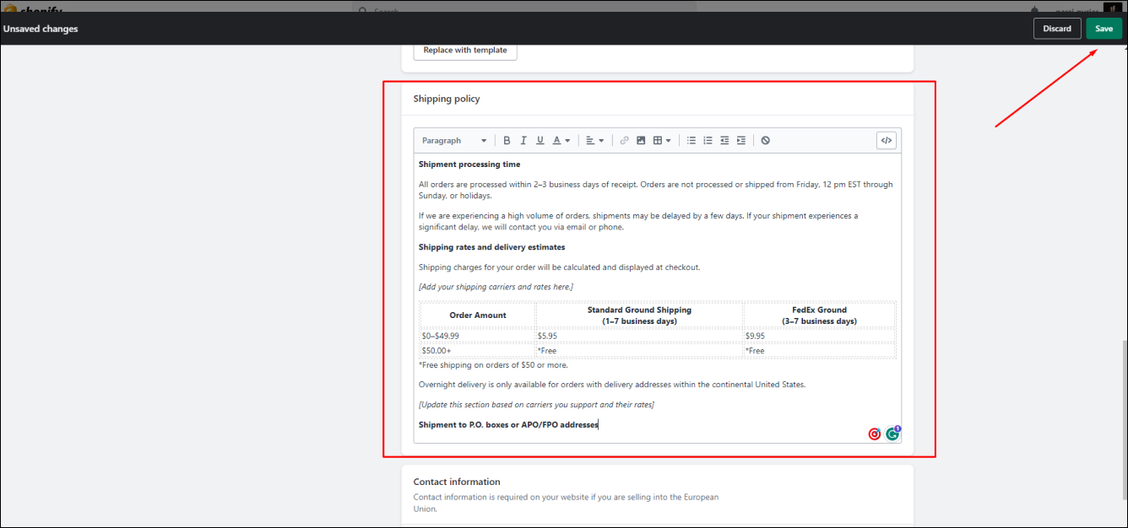The width and height of the screenshot is (1128, 528).
Task: Open the text color dropdown
Action: pyautogui.click(x=561, y=141)
